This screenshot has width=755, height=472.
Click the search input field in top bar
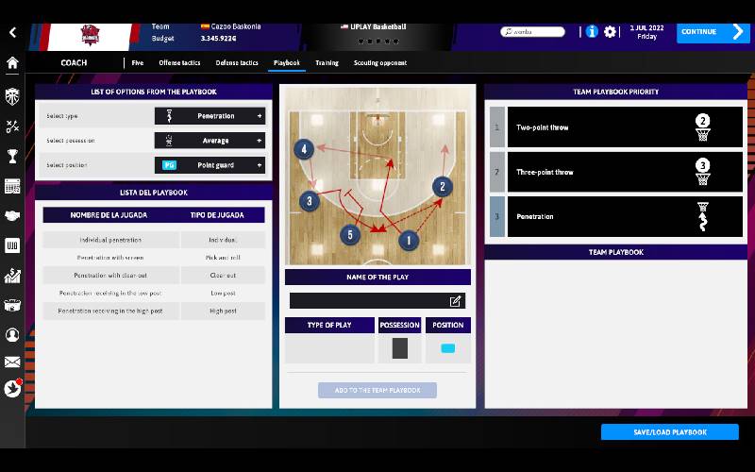533,32
